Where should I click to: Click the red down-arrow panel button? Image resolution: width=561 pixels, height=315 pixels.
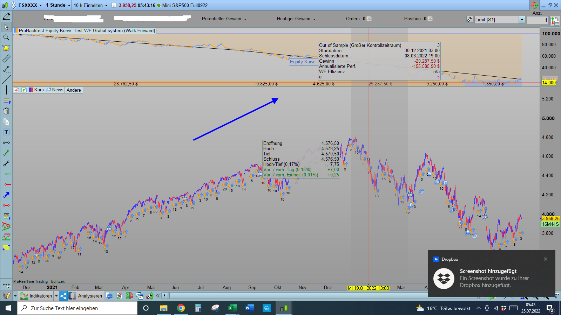[16, 90]
